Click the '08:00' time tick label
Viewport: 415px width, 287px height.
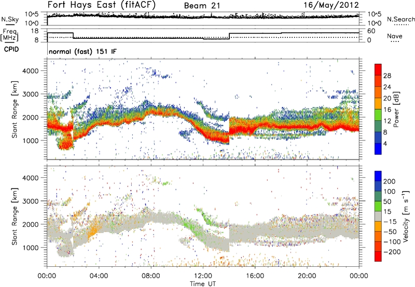coord(151,276)
